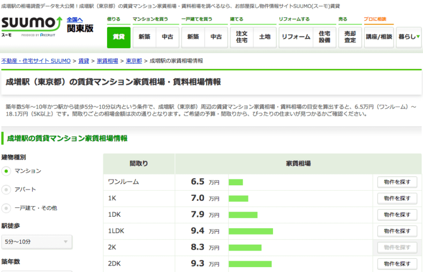Viewport: 423px width, 272px height.
Task: Select the 注文住宅 tab
Action: (x=241, y=37)
